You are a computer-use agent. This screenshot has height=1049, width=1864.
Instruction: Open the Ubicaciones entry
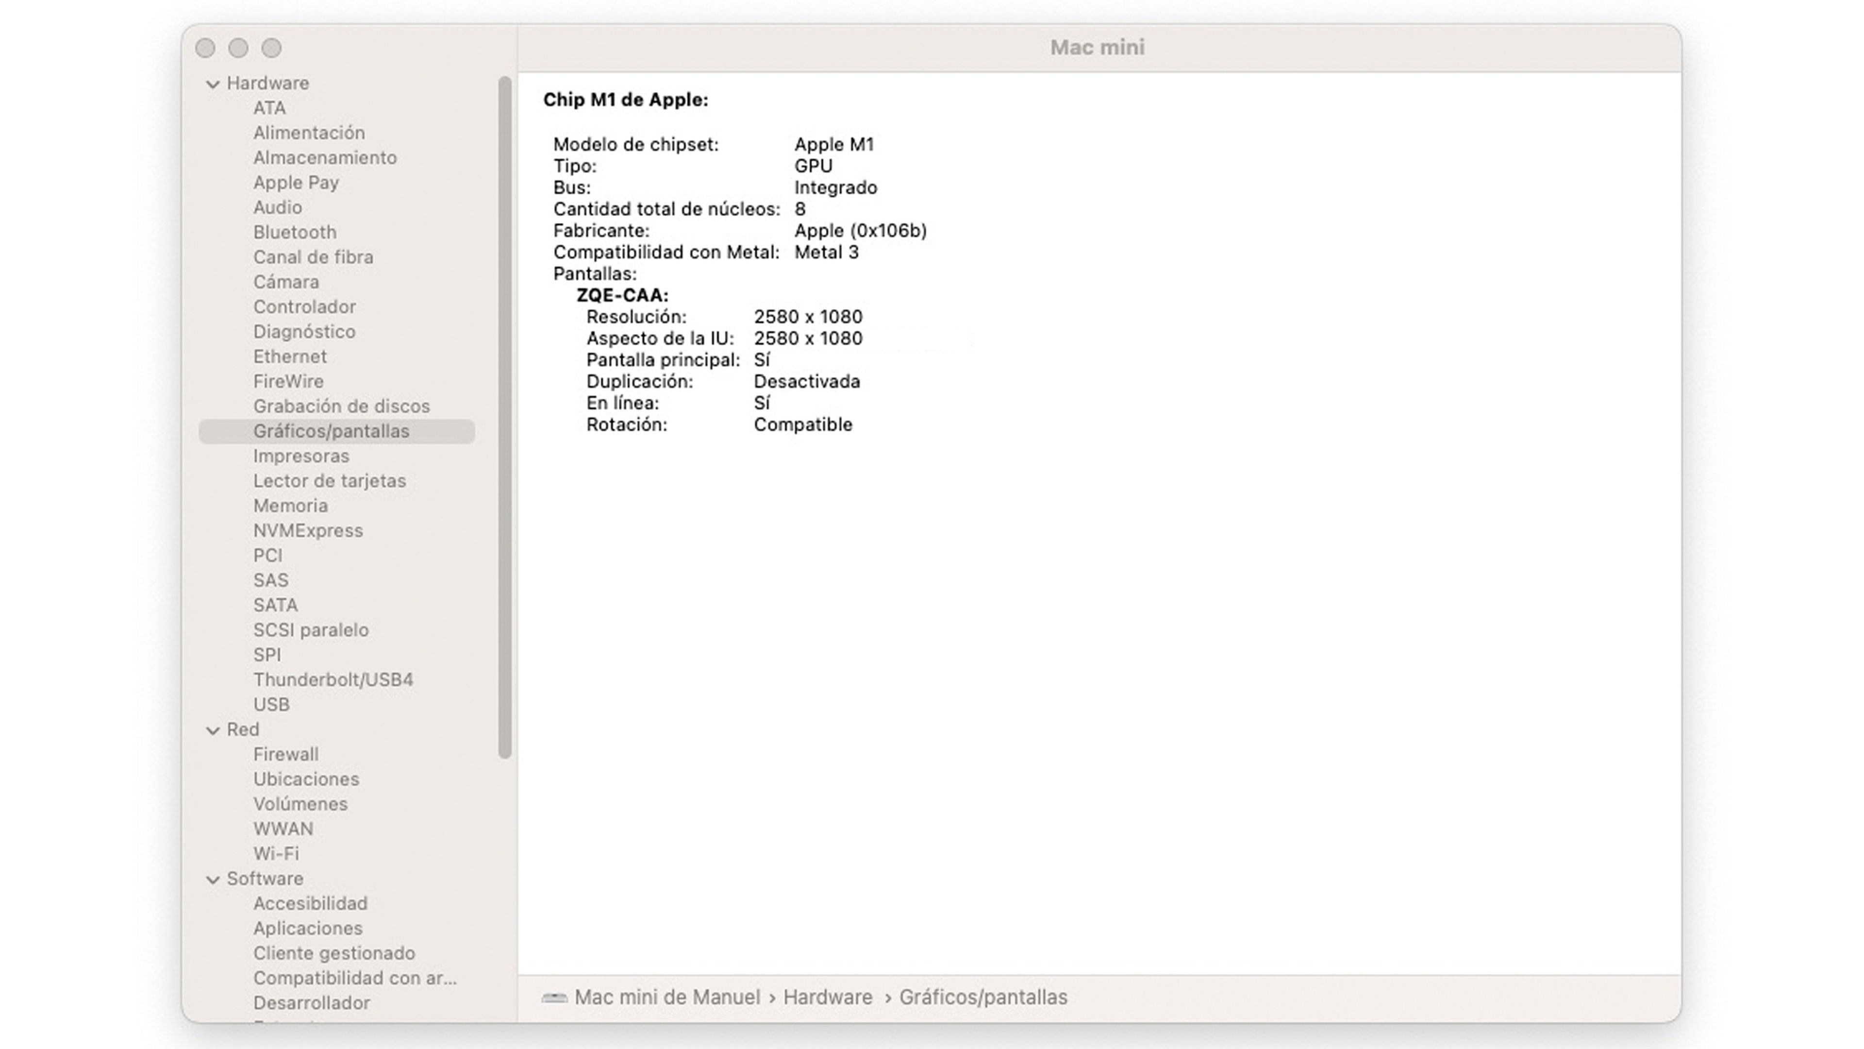(x=306, y=779)
